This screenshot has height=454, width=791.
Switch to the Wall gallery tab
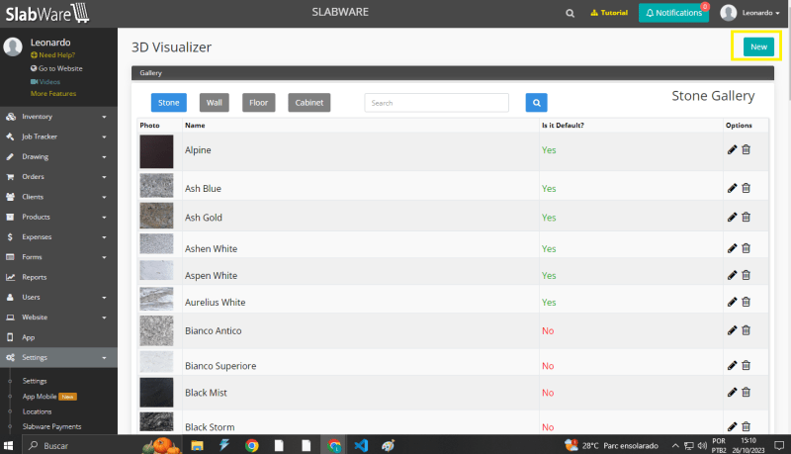click(x=214, y=103)
